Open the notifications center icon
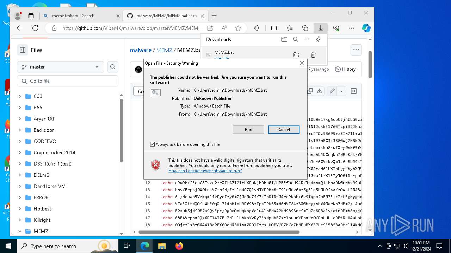The width and height of the screenshot is (451, 253). coord(439,246)
